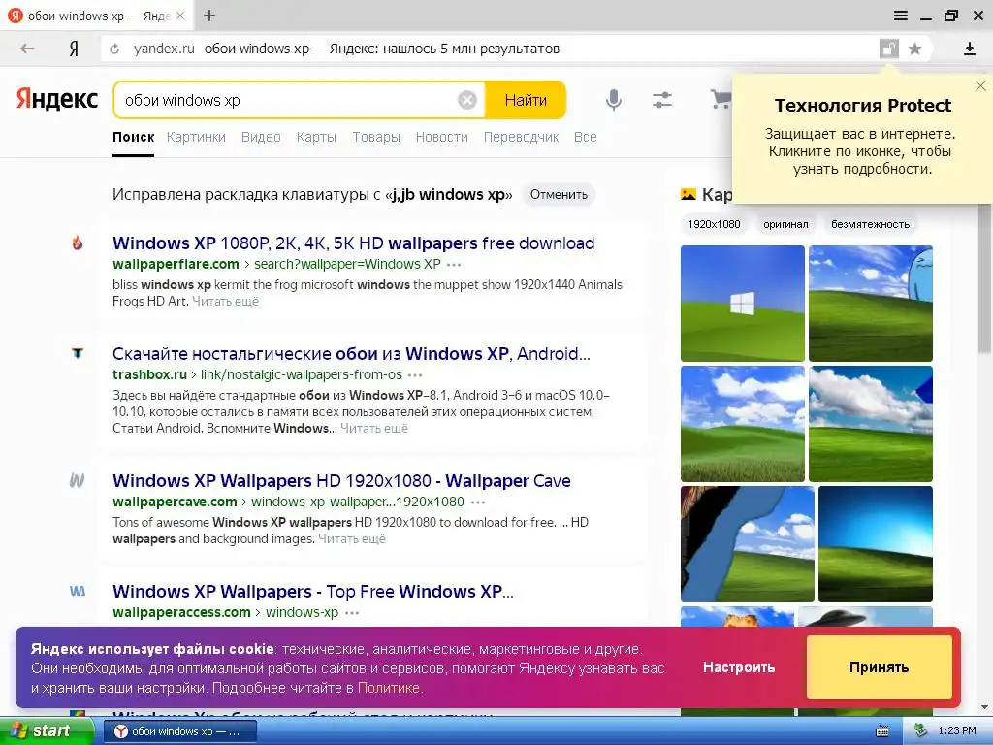Go back with the left arrow button
The width and height of the screenshot is (993, 745).
point(27,49)
